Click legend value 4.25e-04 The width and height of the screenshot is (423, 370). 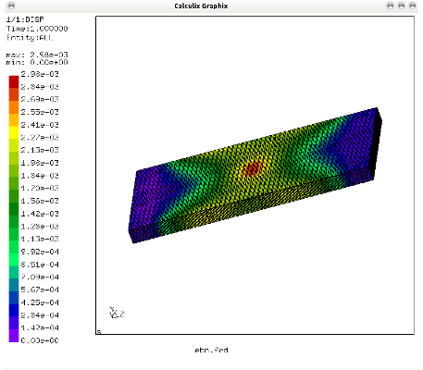pos(40,302)
